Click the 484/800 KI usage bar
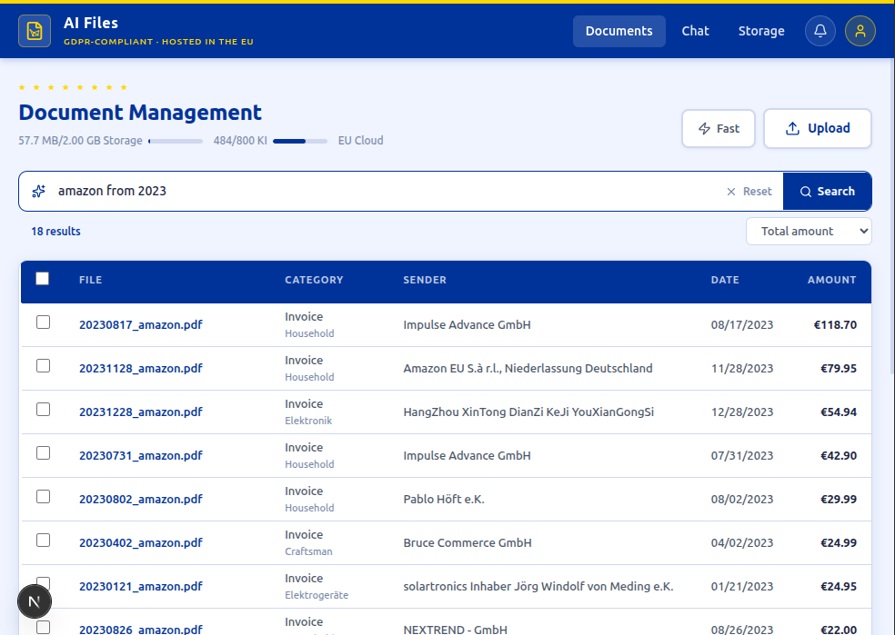 coord(300,141)
